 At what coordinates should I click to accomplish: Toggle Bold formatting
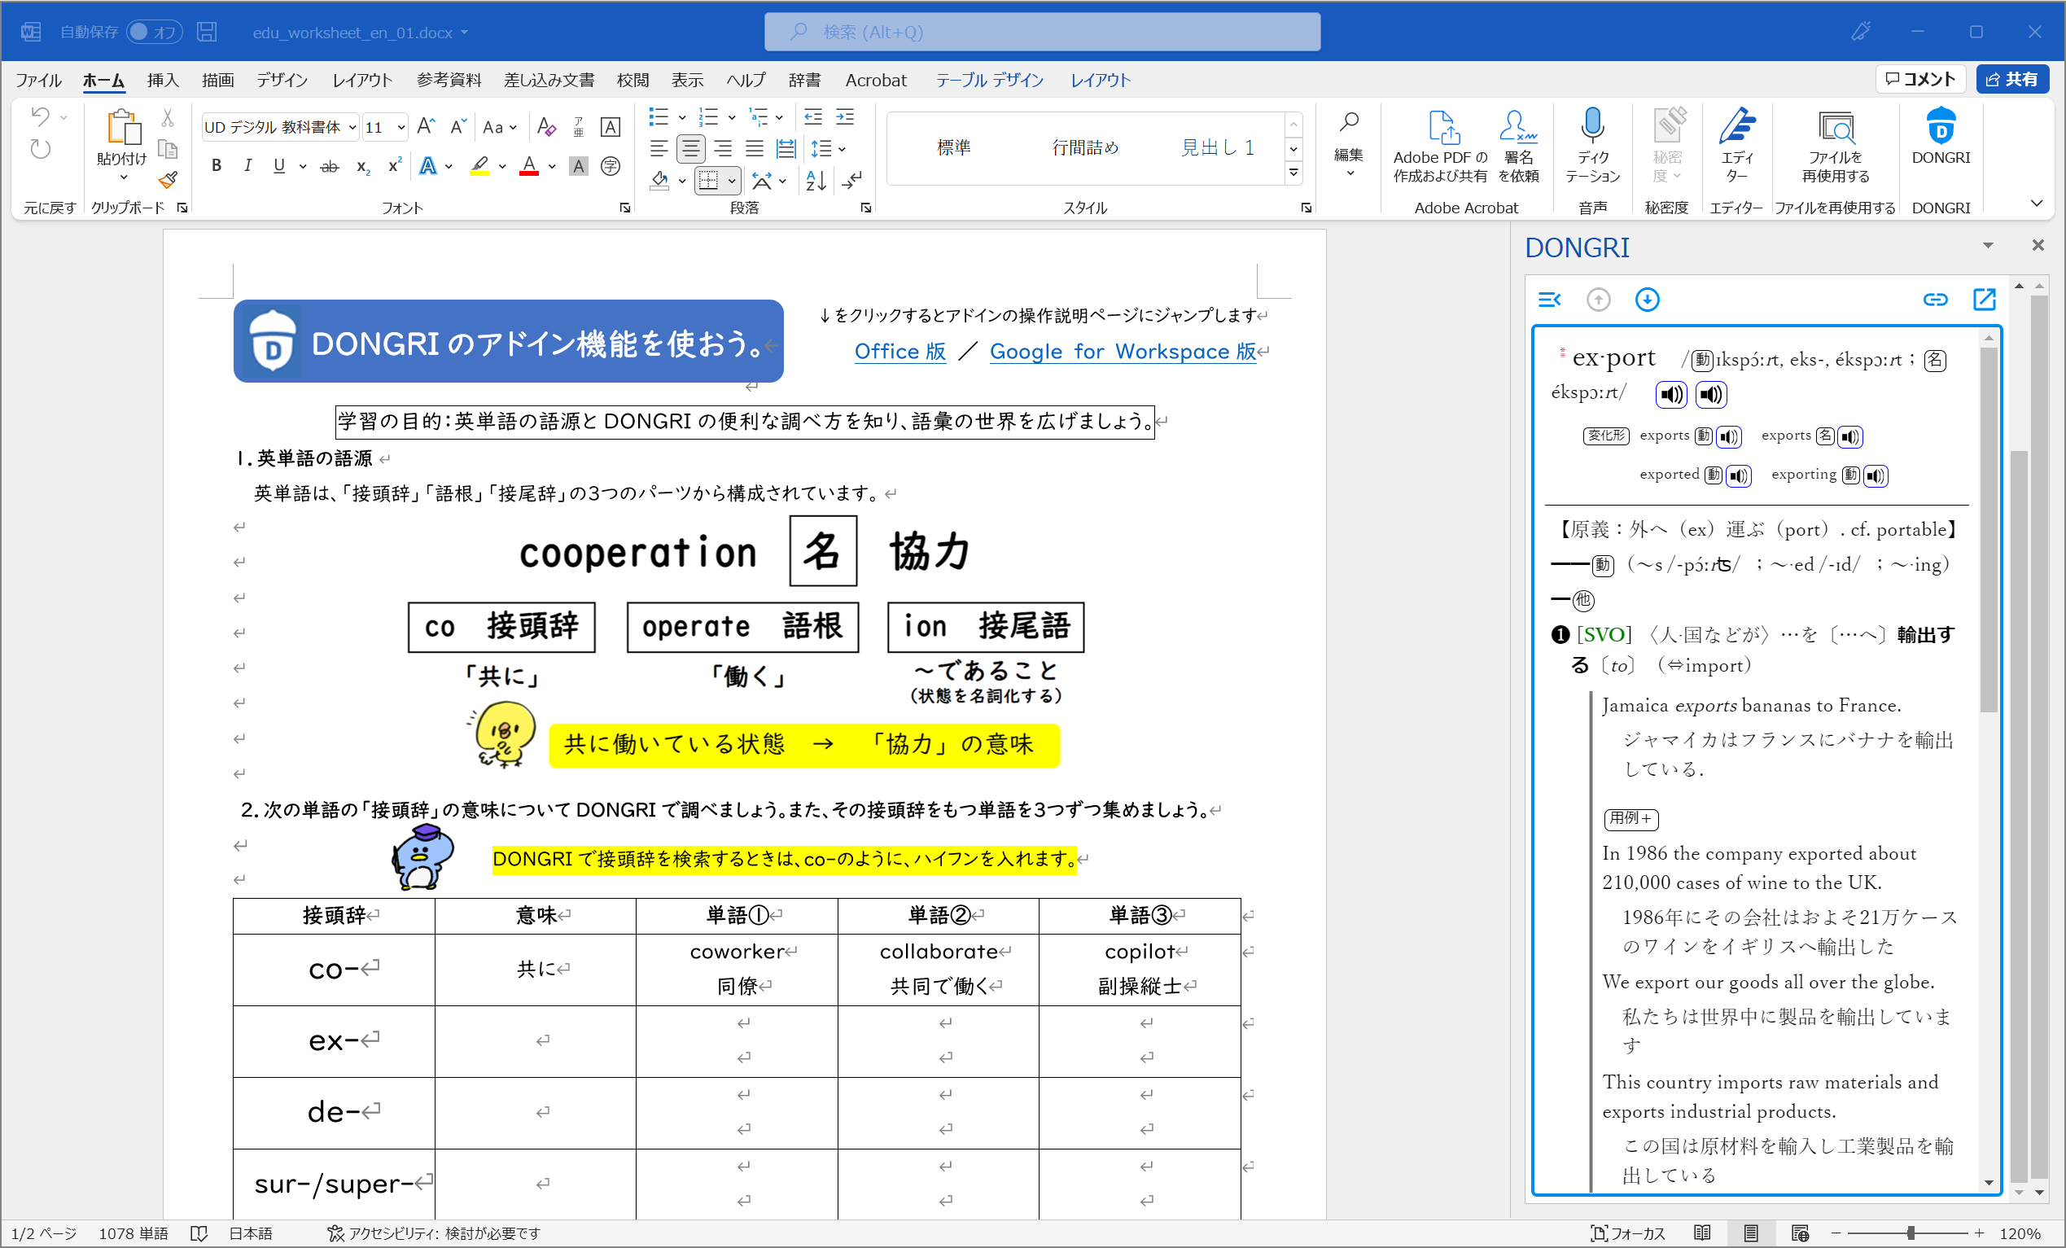[217, 166]
